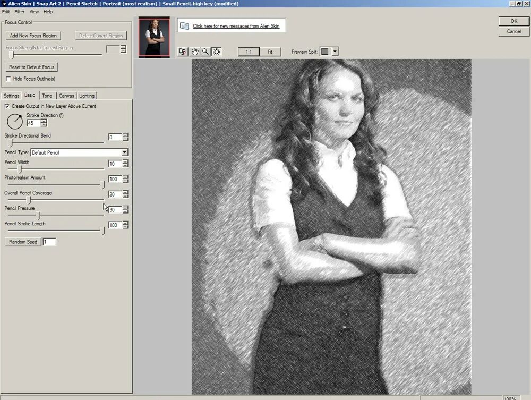531x400 pixels.
Task: Click the Pencil Width spinner arrows
Action: pyautogui.click(x=125, y=164)
